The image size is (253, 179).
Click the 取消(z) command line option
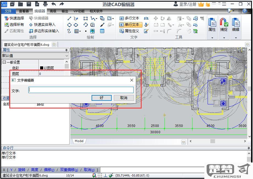[89, 170]
